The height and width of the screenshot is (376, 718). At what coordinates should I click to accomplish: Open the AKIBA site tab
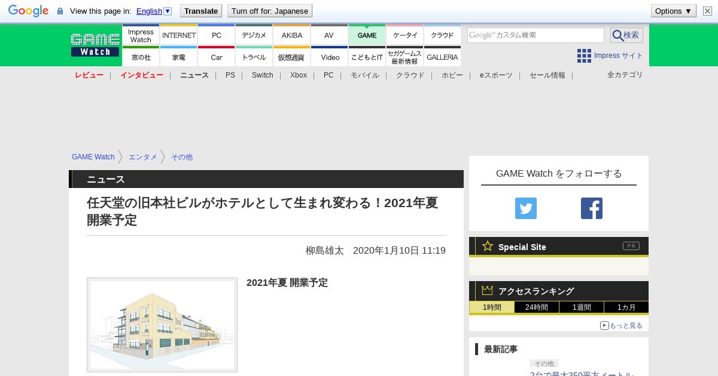pos(292,35)
